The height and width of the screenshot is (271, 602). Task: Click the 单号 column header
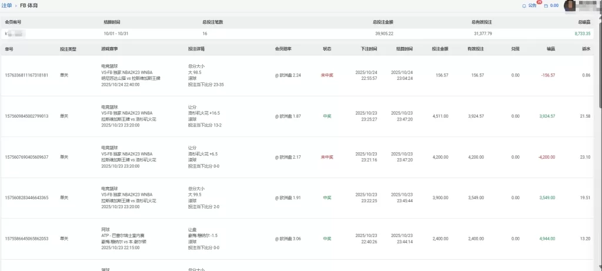pos(9,49)
